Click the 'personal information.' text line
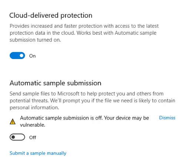 (34, 108)
